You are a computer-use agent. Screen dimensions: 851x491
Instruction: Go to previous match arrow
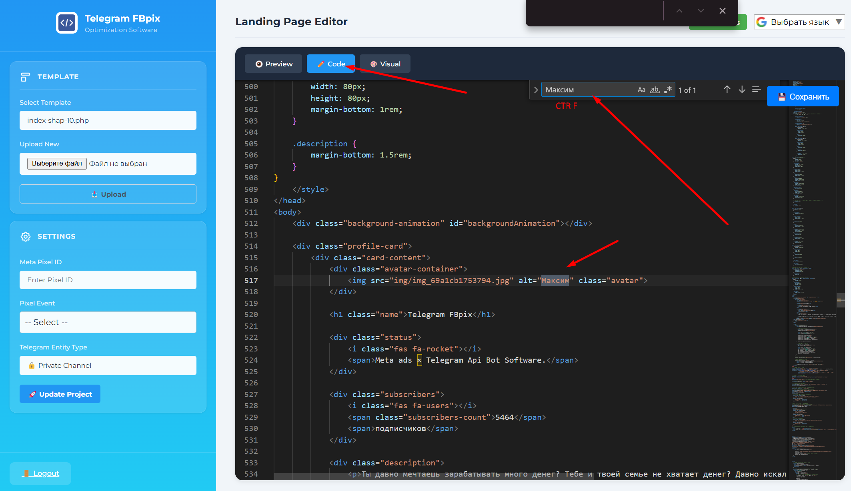[727, 90]
